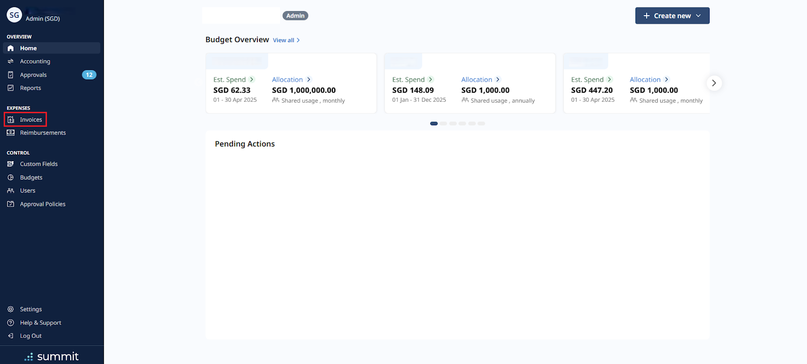Open Est. Spend for SGD 62.33 card
The width and height of the screenshot is (807, 364).
click(229, 80)
